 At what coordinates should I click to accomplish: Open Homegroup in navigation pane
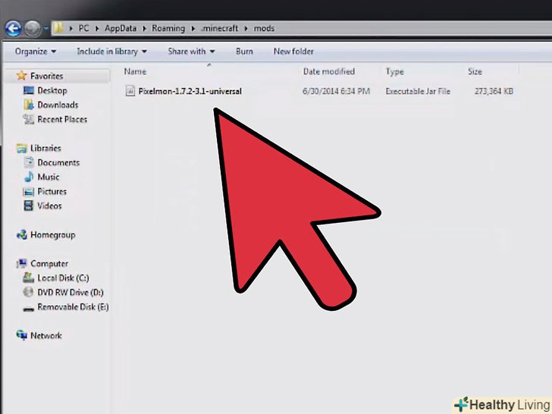53,235
